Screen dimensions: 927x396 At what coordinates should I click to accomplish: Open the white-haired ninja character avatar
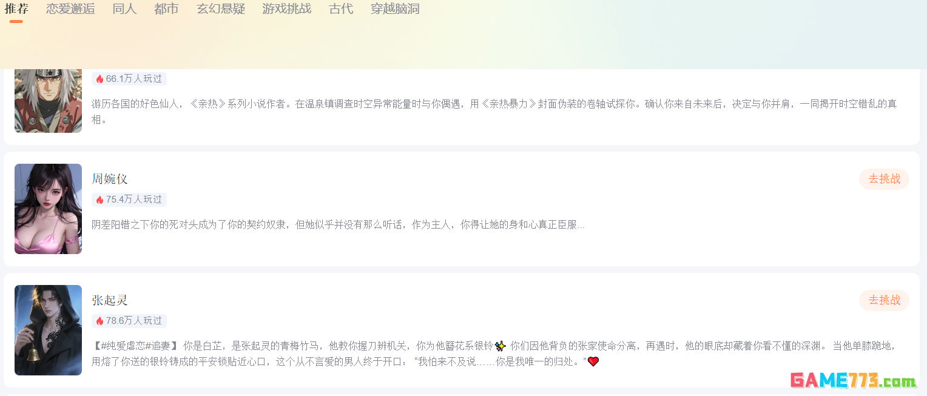[48, 101]
